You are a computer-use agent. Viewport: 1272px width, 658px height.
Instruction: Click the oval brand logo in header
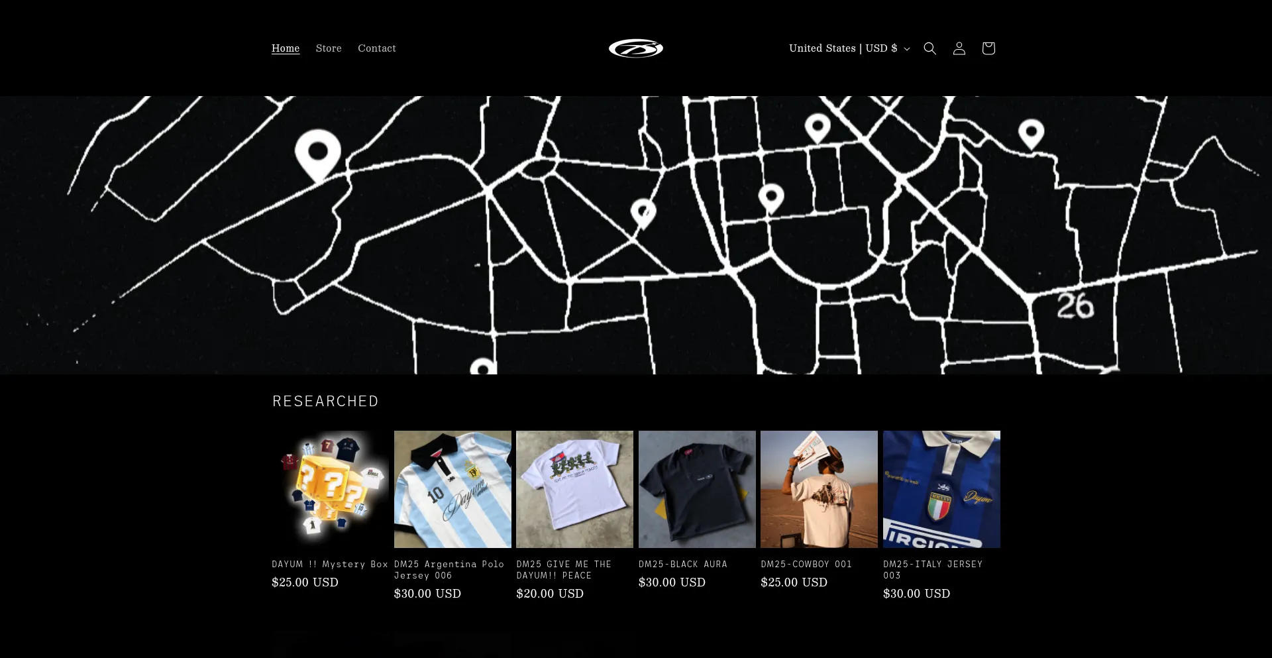pos(636,48)
